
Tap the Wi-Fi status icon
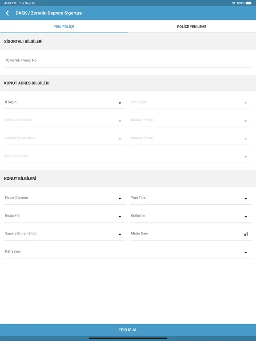click(x=234, y=3)
